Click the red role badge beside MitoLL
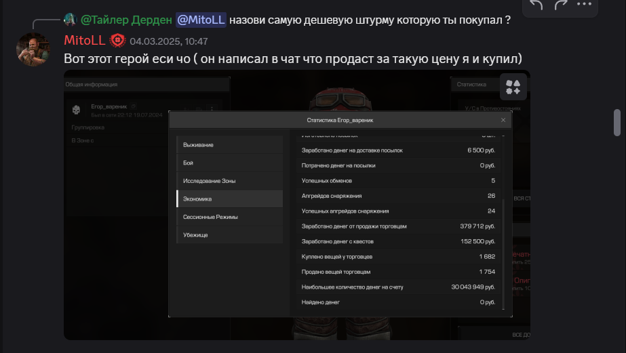This screenshot has height=353, width=626. (x=117, y=40)
